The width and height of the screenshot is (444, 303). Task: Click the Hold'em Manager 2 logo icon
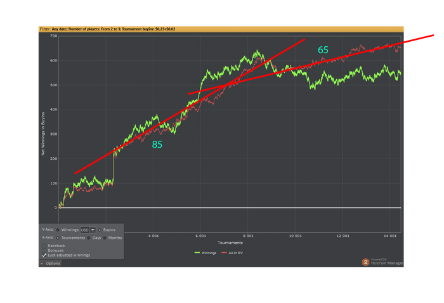[x=365, y=262]
